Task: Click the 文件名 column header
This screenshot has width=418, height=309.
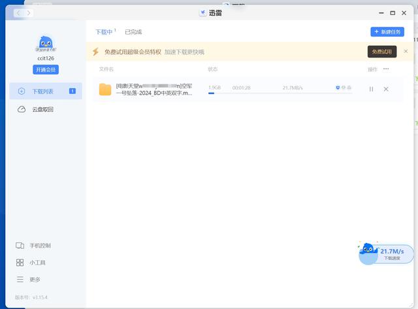Action: [x=106, y=69]
